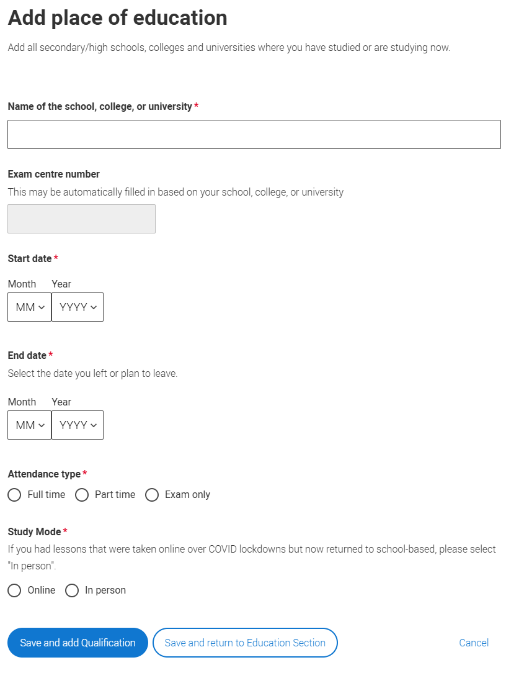Image resolution: width=506 pixels, height=683 pixels.
Task: Choose Part time attendance type
Action: point(82,495)
